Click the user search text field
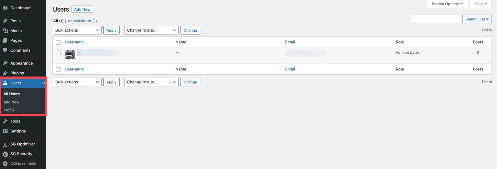Screen dimensions: 497x169 [x=436, y=19]
